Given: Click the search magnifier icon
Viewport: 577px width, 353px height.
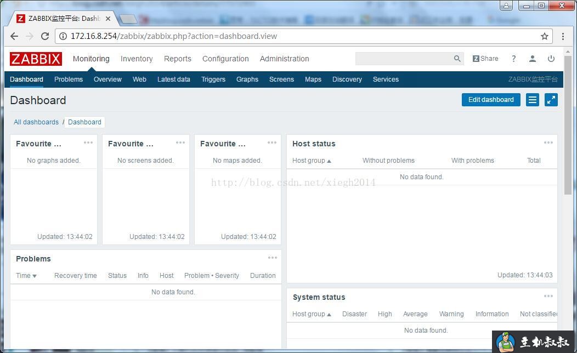Looking at the screenshot, I should 457,58.
